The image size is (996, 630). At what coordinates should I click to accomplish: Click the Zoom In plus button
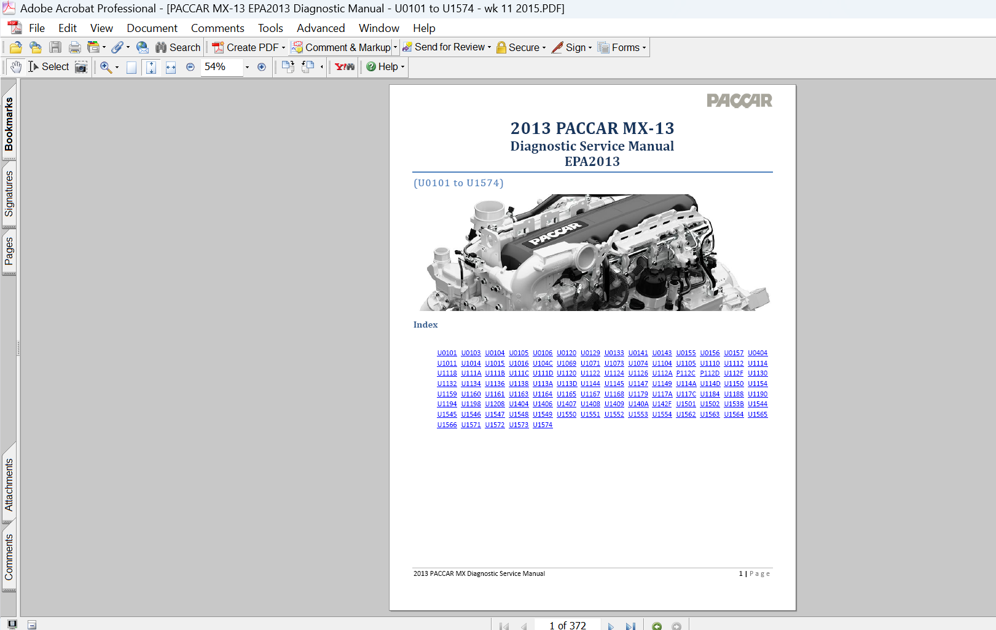coord(262,67)
